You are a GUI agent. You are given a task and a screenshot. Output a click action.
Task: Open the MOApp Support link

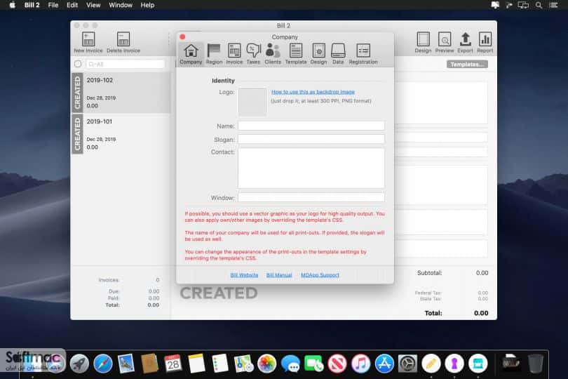point(320,275)
